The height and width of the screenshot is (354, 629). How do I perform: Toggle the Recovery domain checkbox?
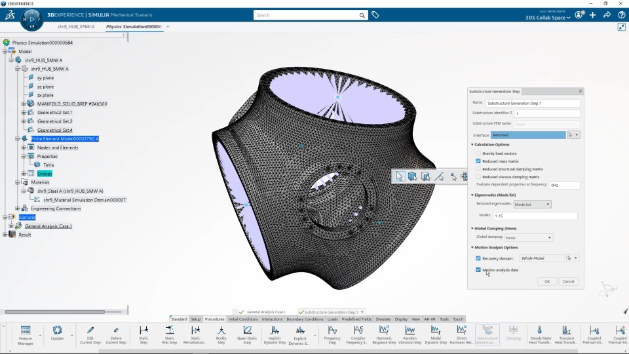pyautogui.click(x=478, y=258)
